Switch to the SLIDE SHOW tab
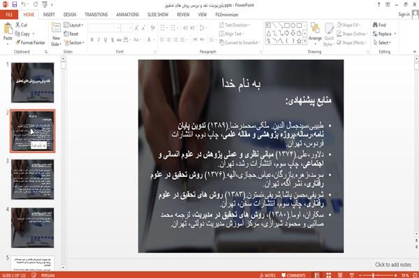This screenshot has width=419, height=278. tap(158, 15)
